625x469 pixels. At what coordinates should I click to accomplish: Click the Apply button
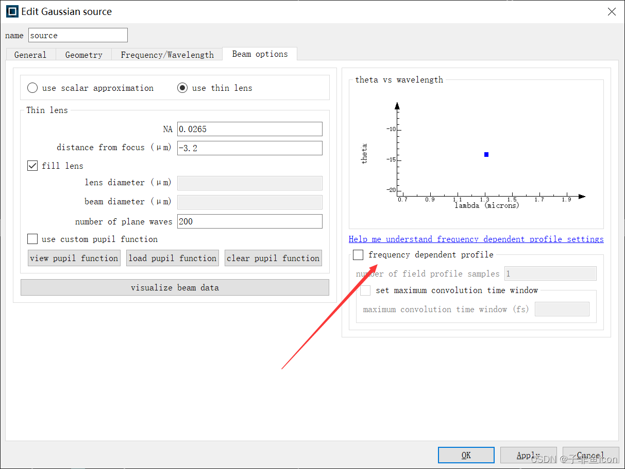tap(529, 455)
